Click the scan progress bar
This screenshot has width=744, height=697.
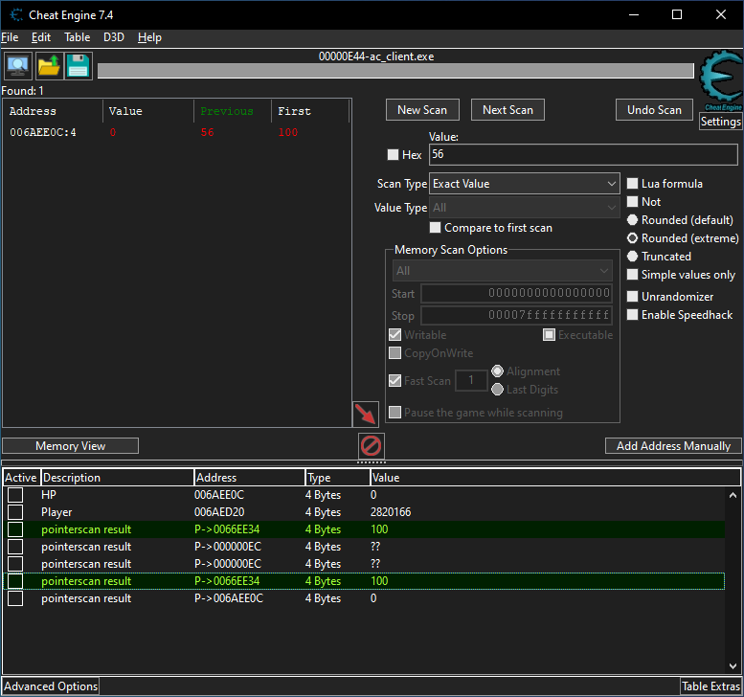pos(395,71)
